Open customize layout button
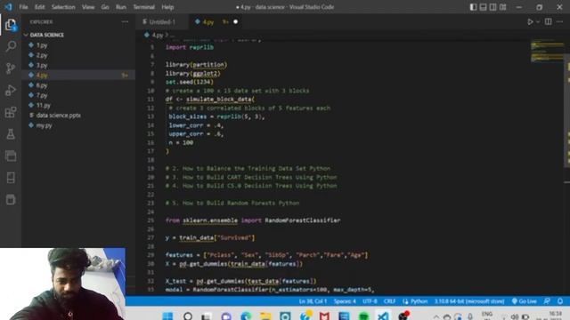The width and height of the screenshot is (570, 320). (x=502, y=7)
